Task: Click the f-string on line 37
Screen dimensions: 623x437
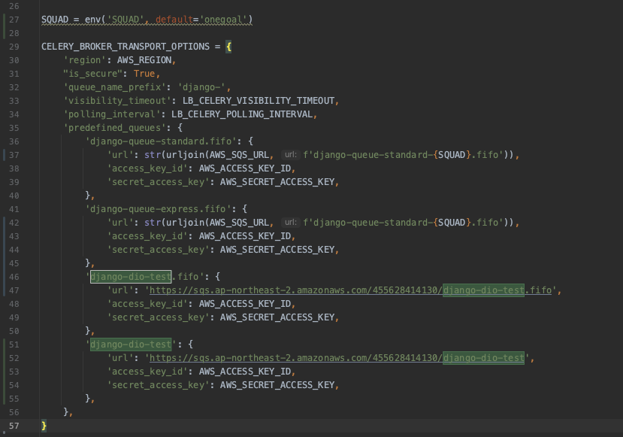Action: tap(404, 155)
